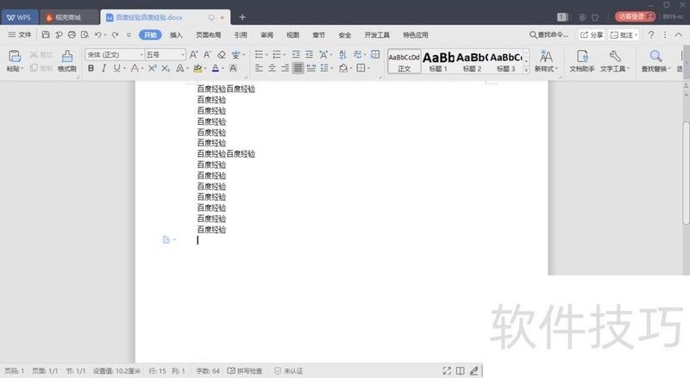
Task: Toggle Underline formatting
Action: pos(116,68)
